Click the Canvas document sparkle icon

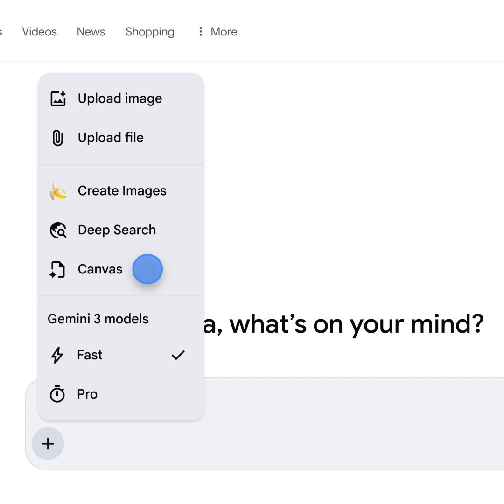click(57, 269)
